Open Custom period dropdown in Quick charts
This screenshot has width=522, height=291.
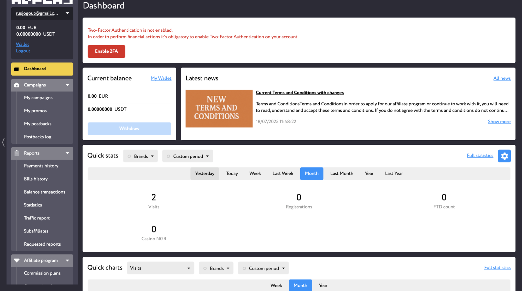tap(263, 268)
